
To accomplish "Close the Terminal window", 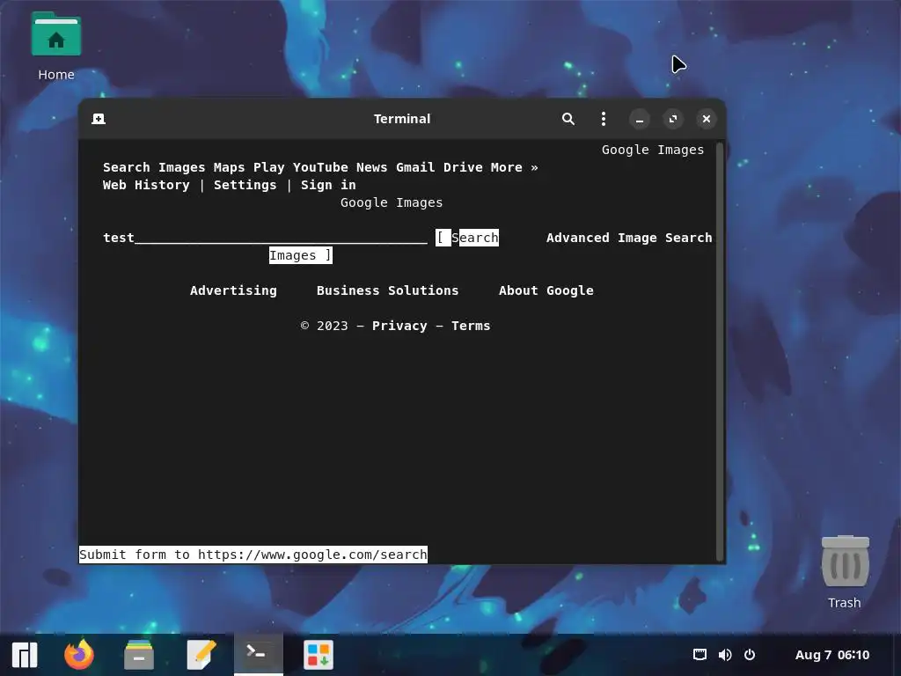I will coord(707,119).
